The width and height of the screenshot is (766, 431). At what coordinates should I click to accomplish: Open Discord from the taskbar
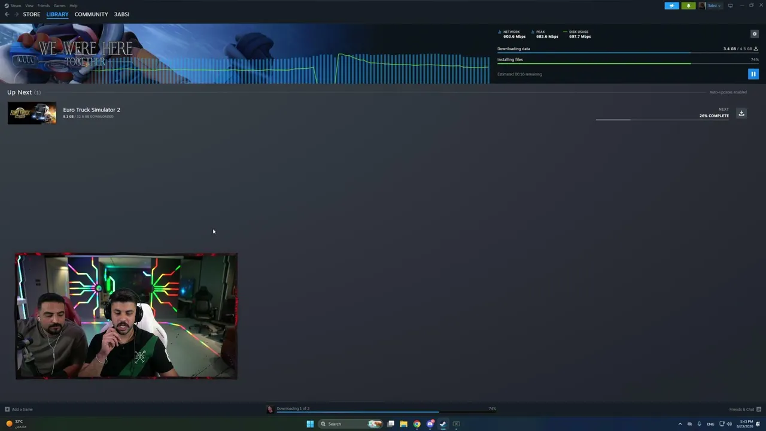430,424
